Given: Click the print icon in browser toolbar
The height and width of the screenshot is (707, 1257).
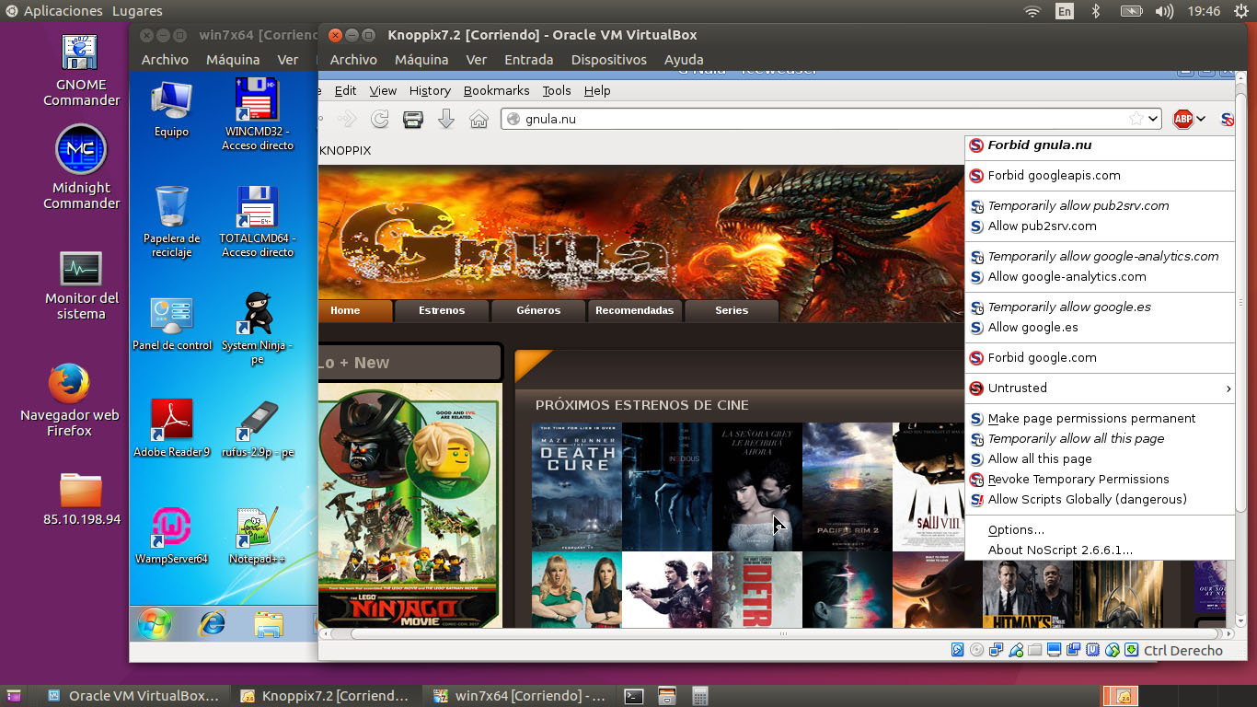Looking at the screenshot, I should (x=413, y=119).
